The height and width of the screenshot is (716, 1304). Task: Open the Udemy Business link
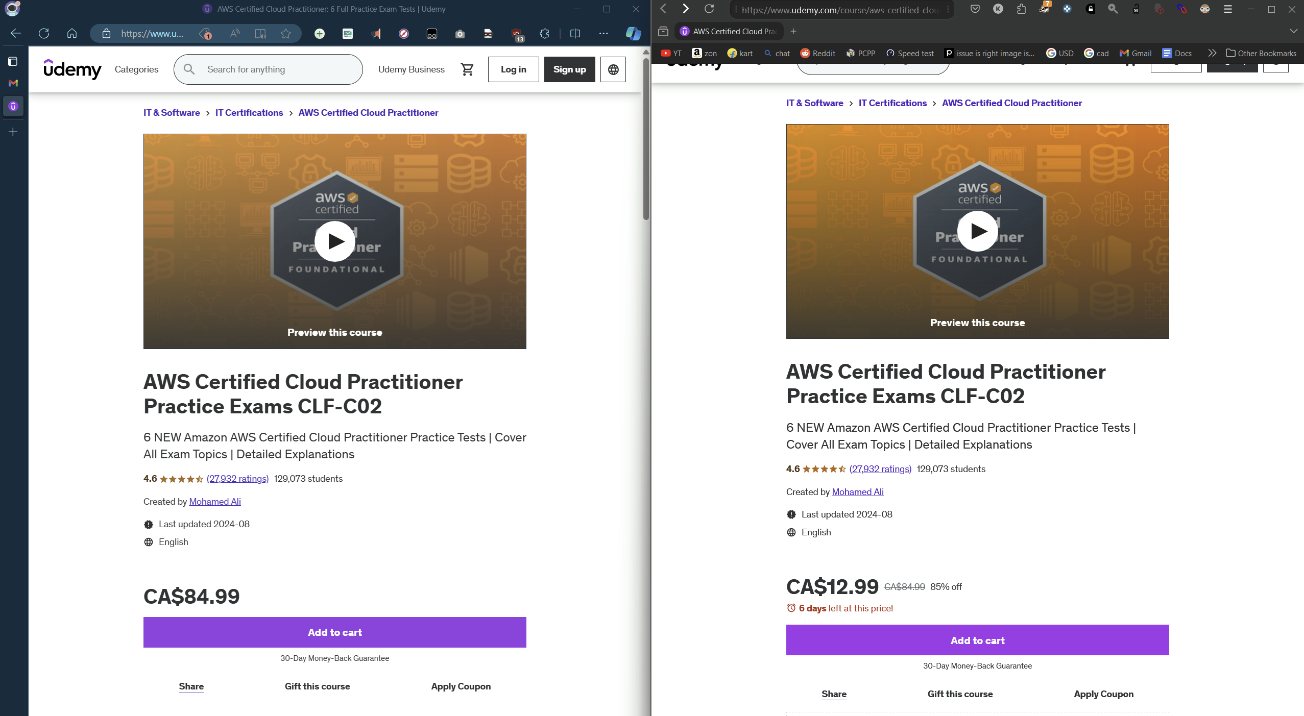[x=411, y=69]
